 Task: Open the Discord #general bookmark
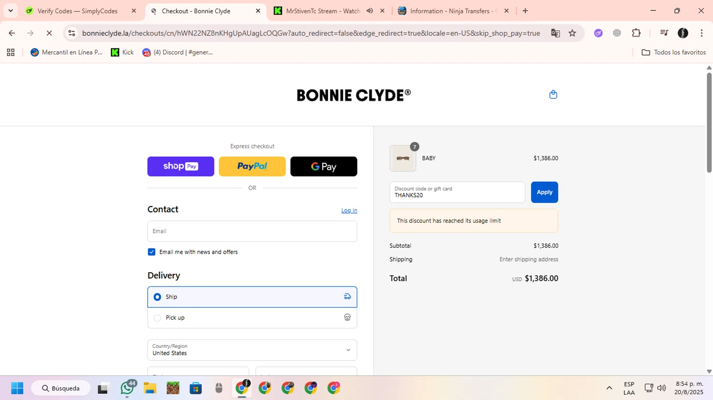177,53
